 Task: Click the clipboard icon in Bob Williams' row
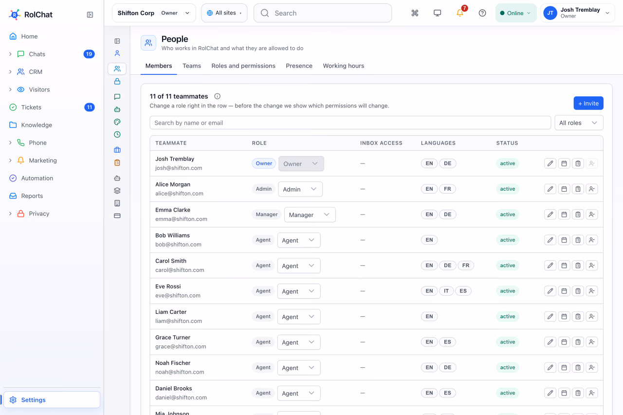pyautogui.click(x=578, y=240)
